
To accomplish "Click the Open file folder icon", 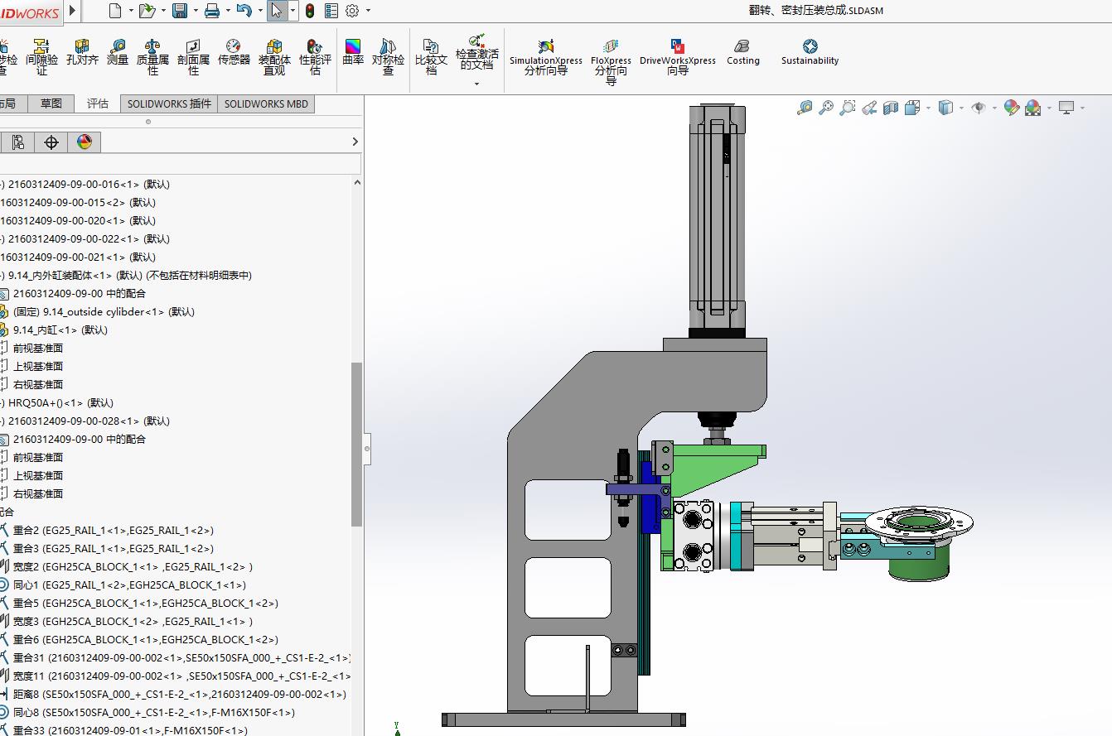I will pos(147,11).
